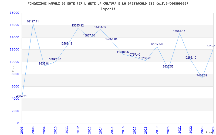
Task: Click the 2017 x-axis year label
Action: point(134,130)
